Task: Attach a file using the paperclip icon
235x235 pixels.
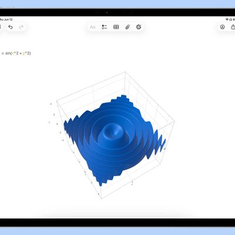Action: pyautogui.click(x=127, y=27)
